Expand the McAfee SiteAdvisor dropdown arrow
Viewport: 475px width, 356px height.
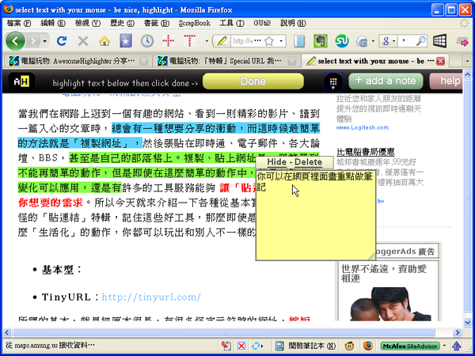pyautogui.click(x=444, y=346)
